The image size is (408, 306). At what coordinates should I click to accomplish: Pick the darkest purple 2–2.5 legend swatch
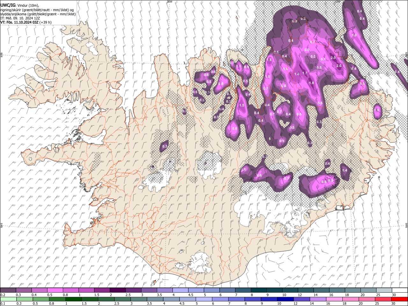tap(118, 290)
